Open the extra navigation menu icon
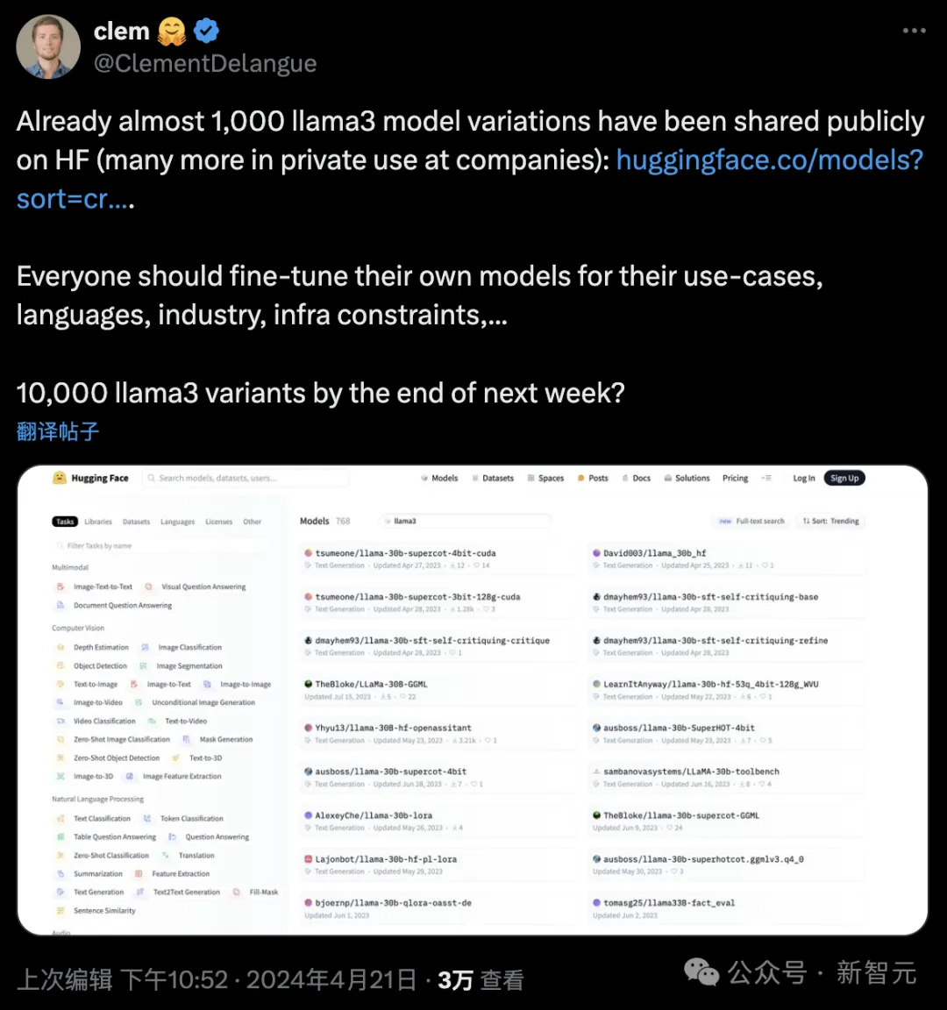The height and width of the screenshot is (1010, 947). (766, 478)
